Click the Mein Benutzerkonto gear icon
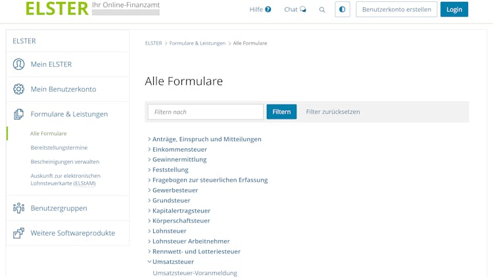493x277 pixels. (18, 89)
